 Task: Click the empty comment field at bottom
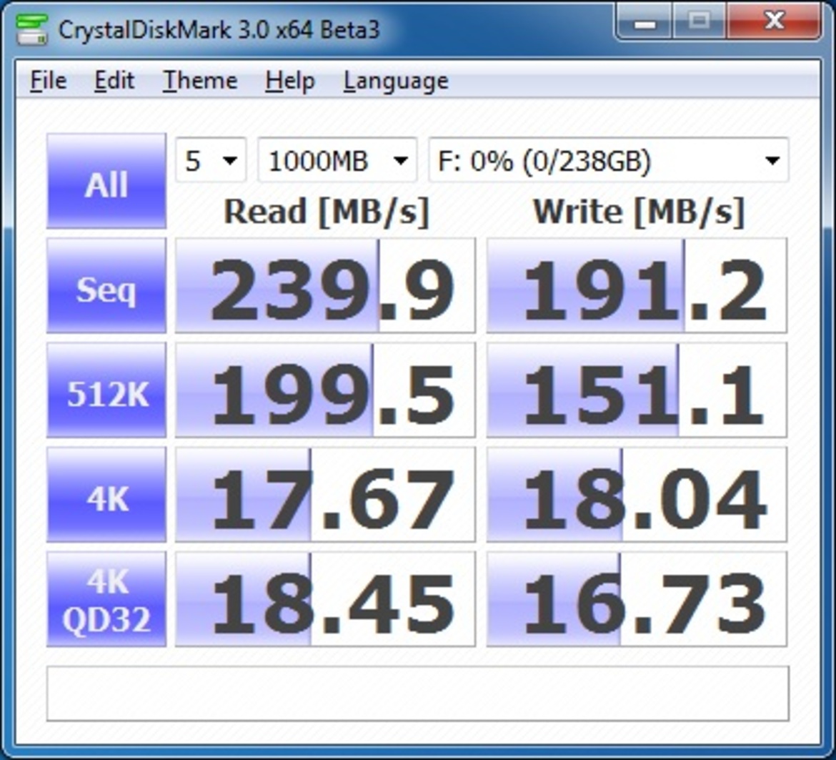click(418, 694)
